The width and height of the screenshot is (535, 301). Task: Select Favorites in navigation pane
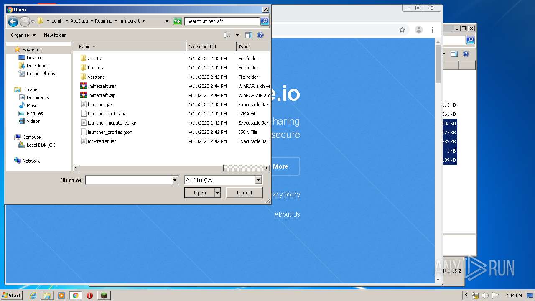pyautogui.click(x=32, y=50)
